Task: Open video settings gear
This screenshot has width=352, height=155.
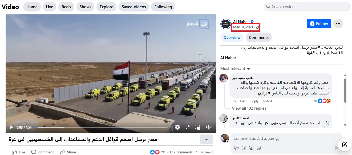Action: (177, 128)
